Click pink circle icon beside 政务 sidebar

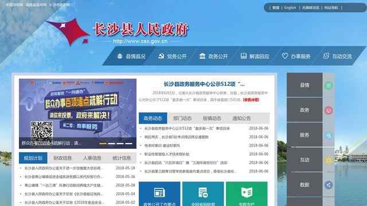click(329, 110)
